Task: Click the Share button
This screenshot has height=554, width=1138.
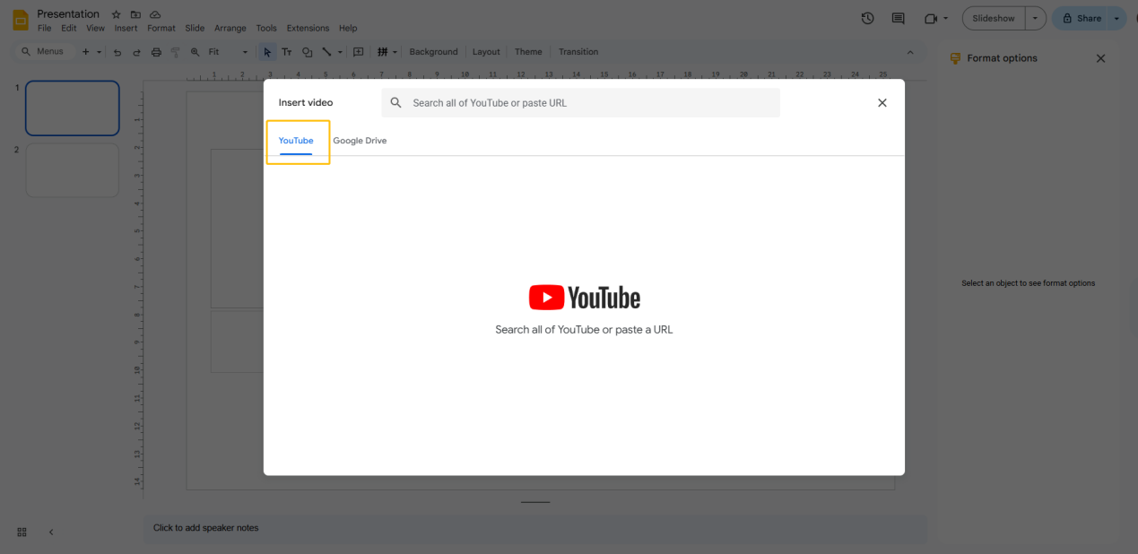Action: coord(1087,17)
